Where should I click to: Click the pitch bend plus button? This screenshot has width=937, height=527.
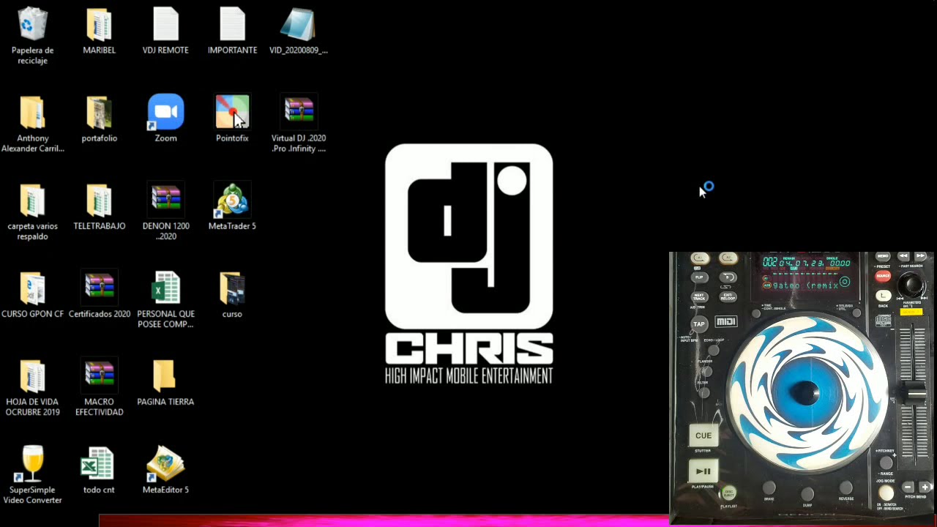(x=925, y=487)
